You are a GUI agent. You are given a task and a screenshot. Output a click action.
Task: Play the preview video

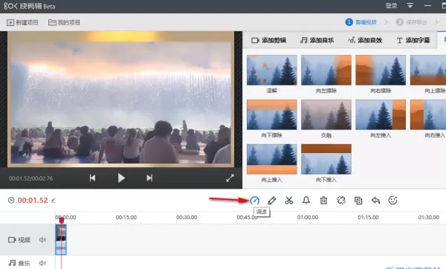(121, 178)
